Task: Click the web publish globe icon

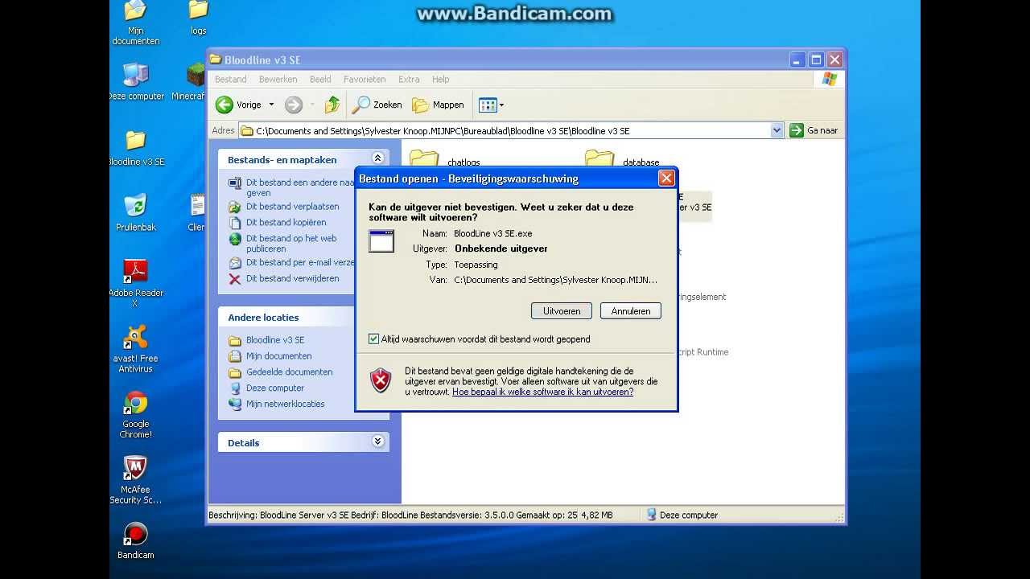Action: click(235, 239)
